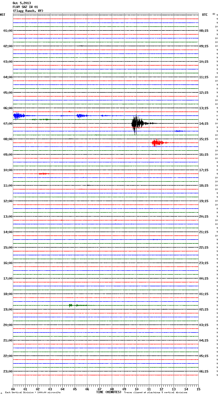Select the 15:00 MST row label

(x=8, y=248)
